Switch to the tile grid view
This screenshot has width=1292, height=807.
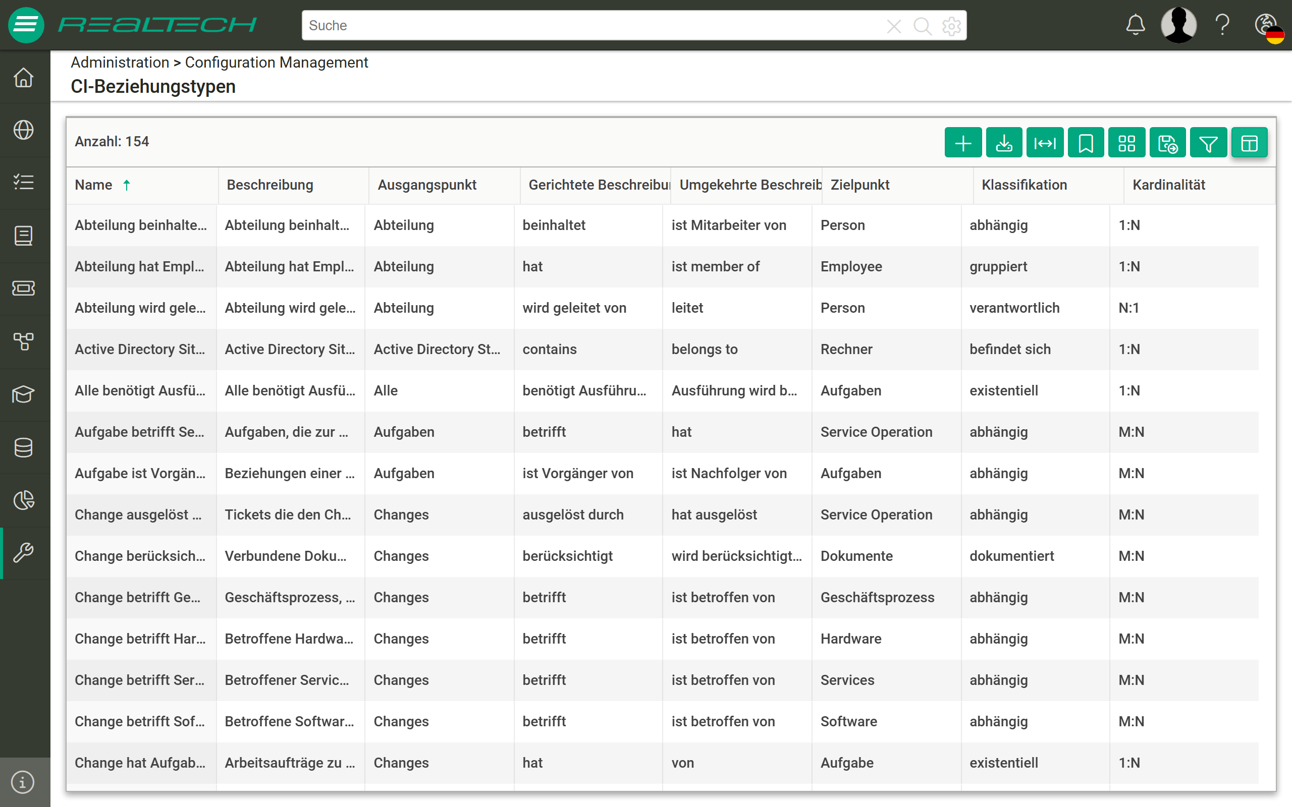pyautogui.click(x=1126, y=143)
